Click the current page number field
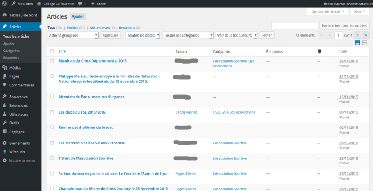373x191 pixels. [338, 36]
